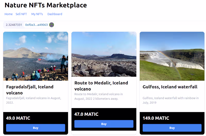Click the wallet avatar icon
This screenshot has height=136, width=206.
pyautogui.click(x=51, y=25)
